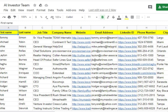Image resolution: width=168 pixels, height=112 pixels.
Task: Open the File menu
Action: click(6, 10)
